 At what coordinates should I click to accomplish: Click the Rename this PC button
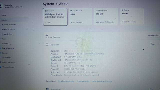(x=153, y=35)
